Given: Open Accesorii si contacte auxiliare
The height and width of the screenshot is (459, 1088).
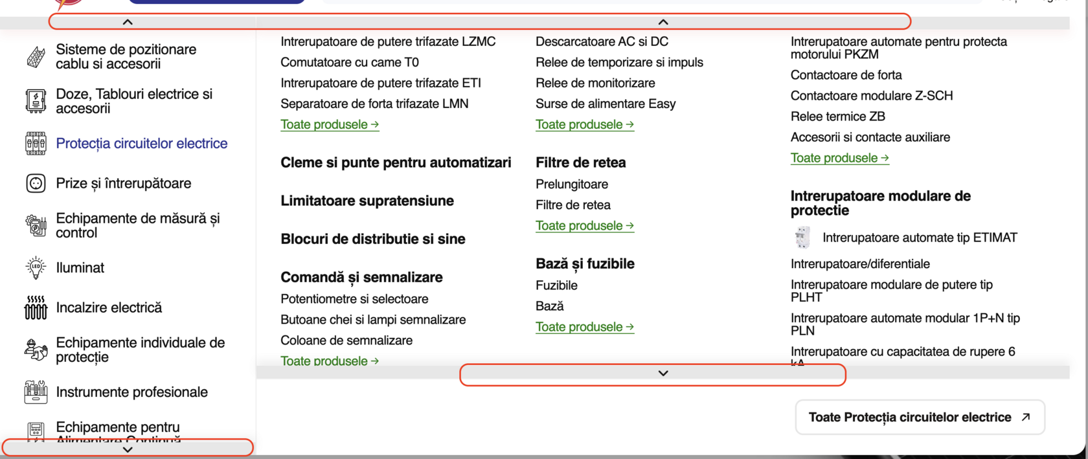Looking at the screenshot, I should [870, 137].
